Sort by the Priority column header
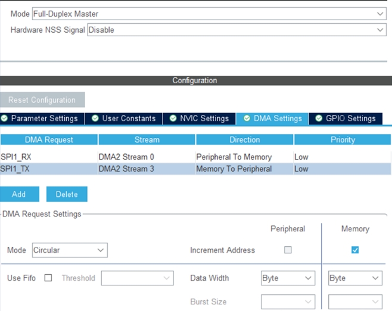This screenshot has height=311, width=392. pos(342,140)
